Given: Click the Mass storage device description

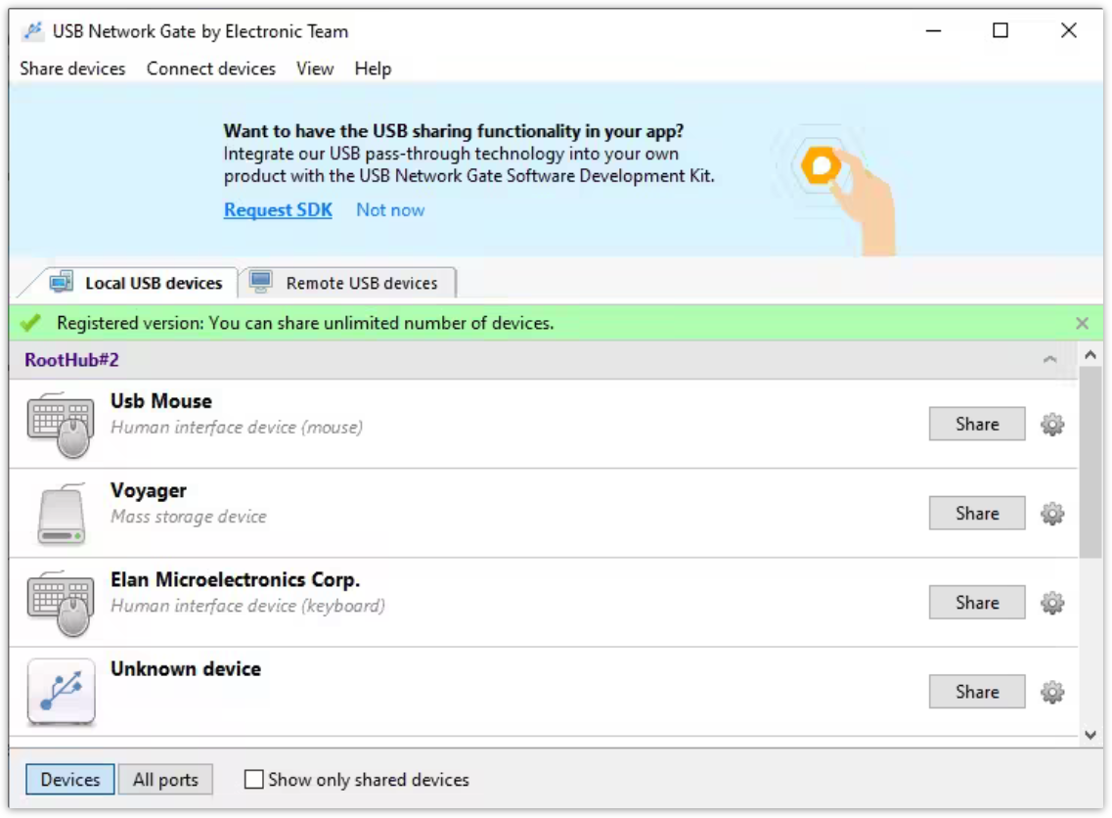Looking at the screenshot, I should [x=189, y=517].
